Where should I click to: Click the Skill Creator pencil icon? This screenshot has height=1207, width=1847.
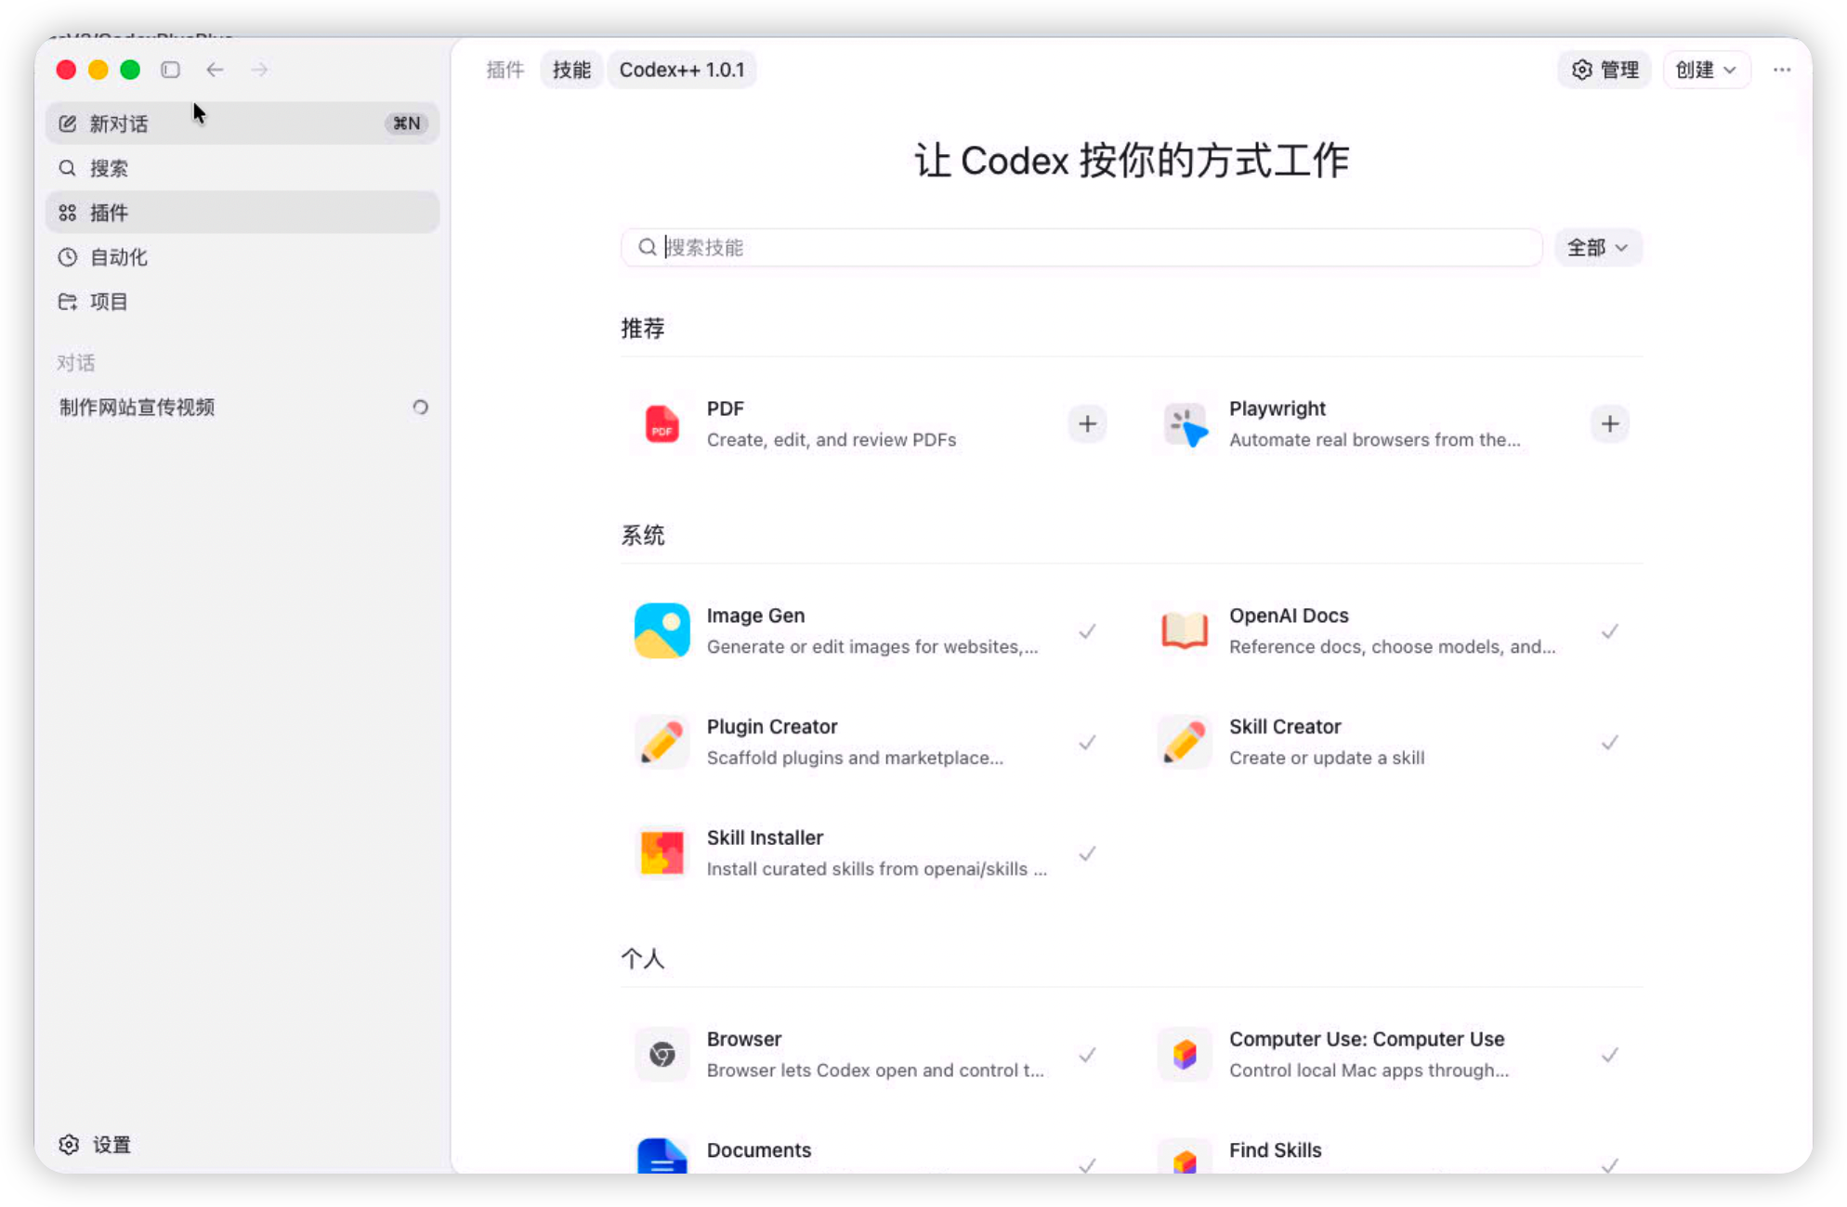[x=1185, y=742]
